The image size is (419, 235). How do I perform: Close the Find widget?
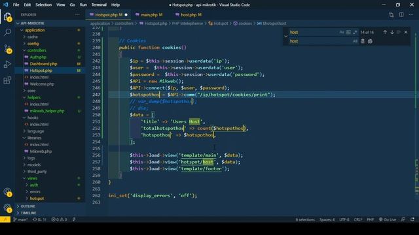point(406,32)
